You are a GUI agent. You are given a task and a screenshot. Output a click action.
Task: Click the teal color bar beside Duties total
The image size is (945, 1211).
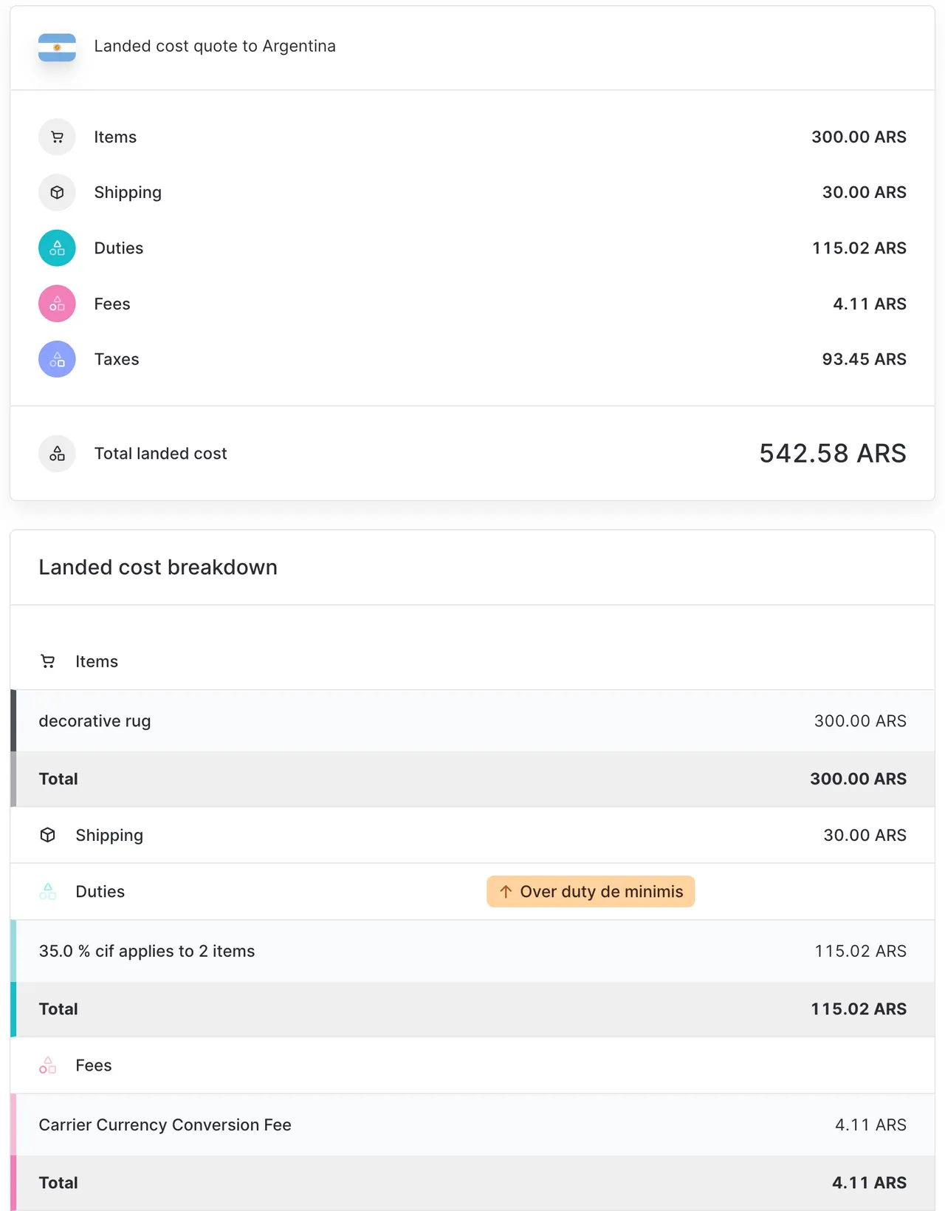coord(13,1009)
